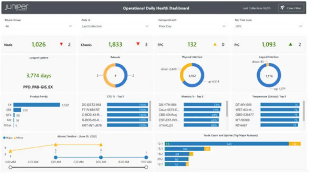Click the Clear Filter button
This screenshot has height=174, width=311.
coord(291,8)
